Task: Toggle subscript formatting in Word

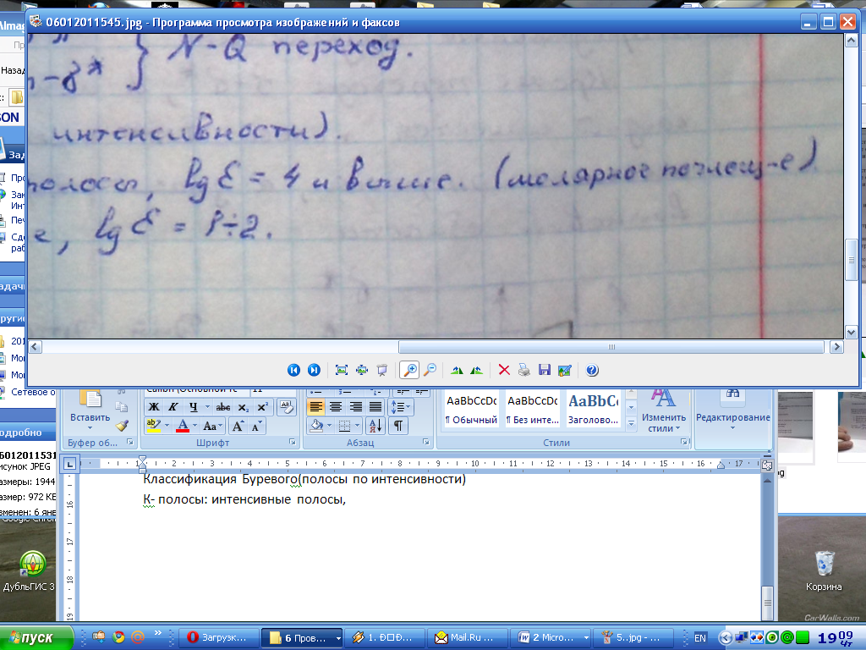Action: (243, 407)
